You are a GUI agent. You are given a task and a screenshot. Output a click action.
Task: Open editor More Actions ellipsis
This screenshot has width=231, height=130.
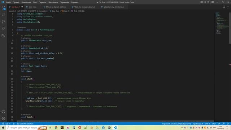click(228, 7)
